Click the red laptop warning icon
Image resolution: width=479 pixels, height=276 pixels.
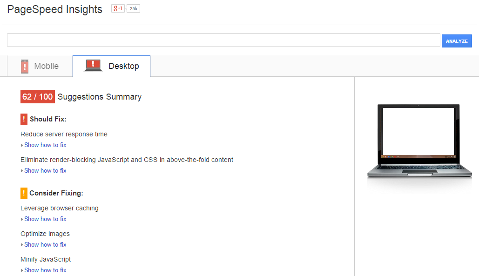coord(93,66)
